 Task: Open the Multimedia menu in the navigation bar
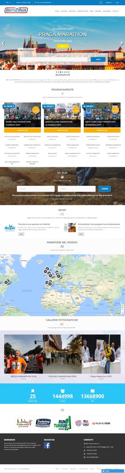[x=106, y=11]
